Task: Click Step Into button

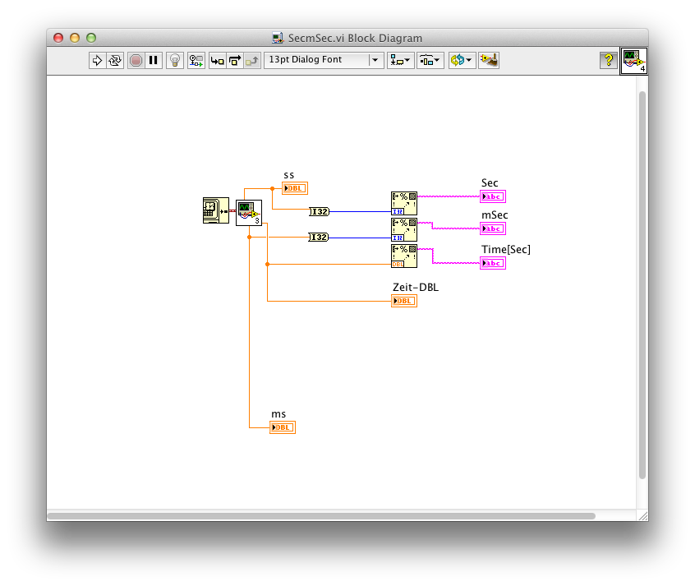Action: click(218, 60)
